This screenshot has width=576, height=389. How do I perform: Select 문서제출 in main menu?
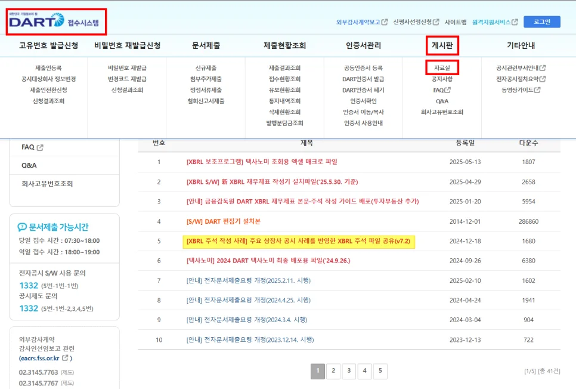pyautogui.click(x=206, y=45)
